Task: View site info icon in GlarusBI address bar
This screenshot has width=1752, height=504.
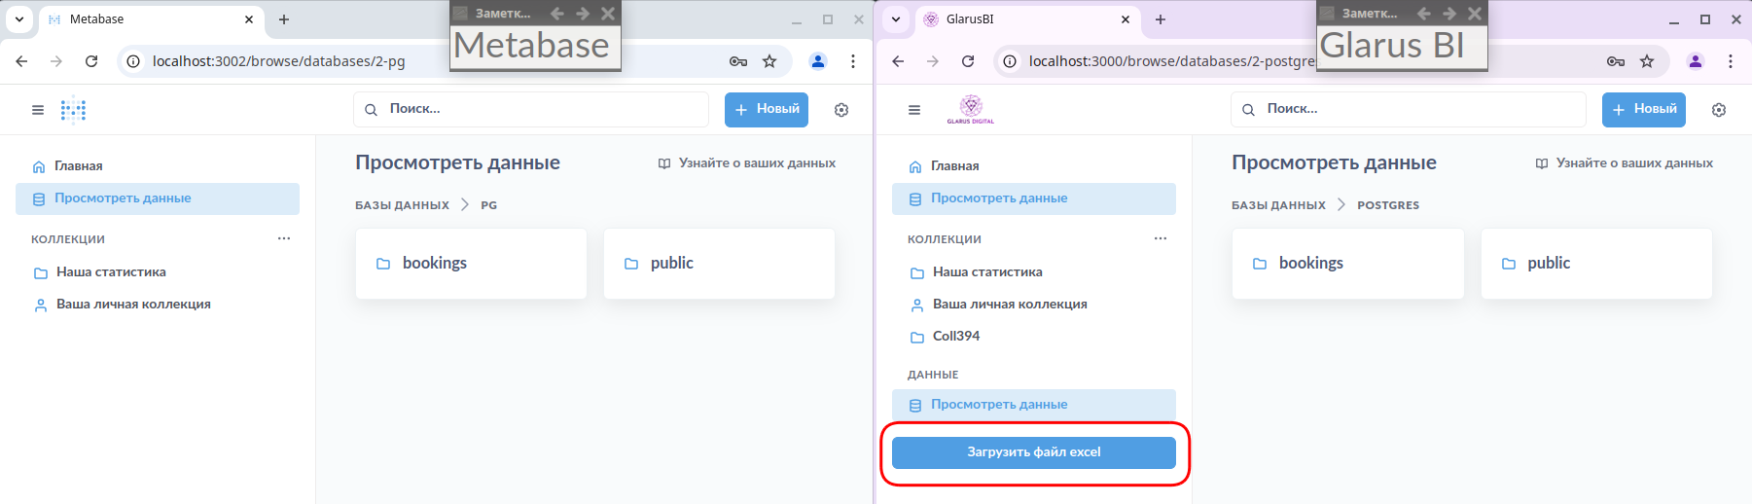Action: (x=1011, y=61)
